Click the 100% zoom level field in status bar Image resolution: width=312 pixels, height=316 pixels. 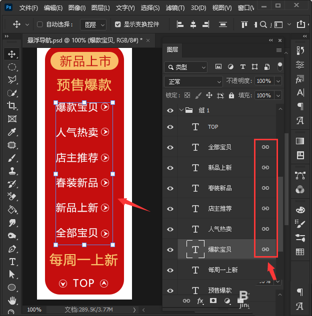(34, 310)
